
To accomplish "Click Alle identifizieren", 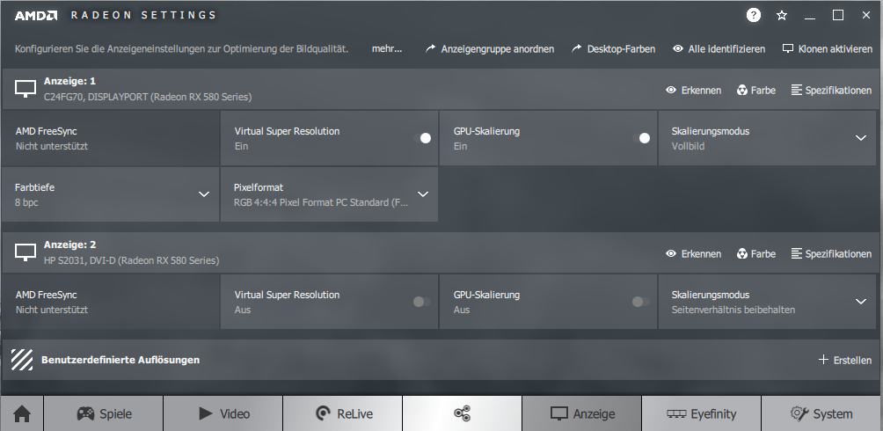I will click(719, 49).
